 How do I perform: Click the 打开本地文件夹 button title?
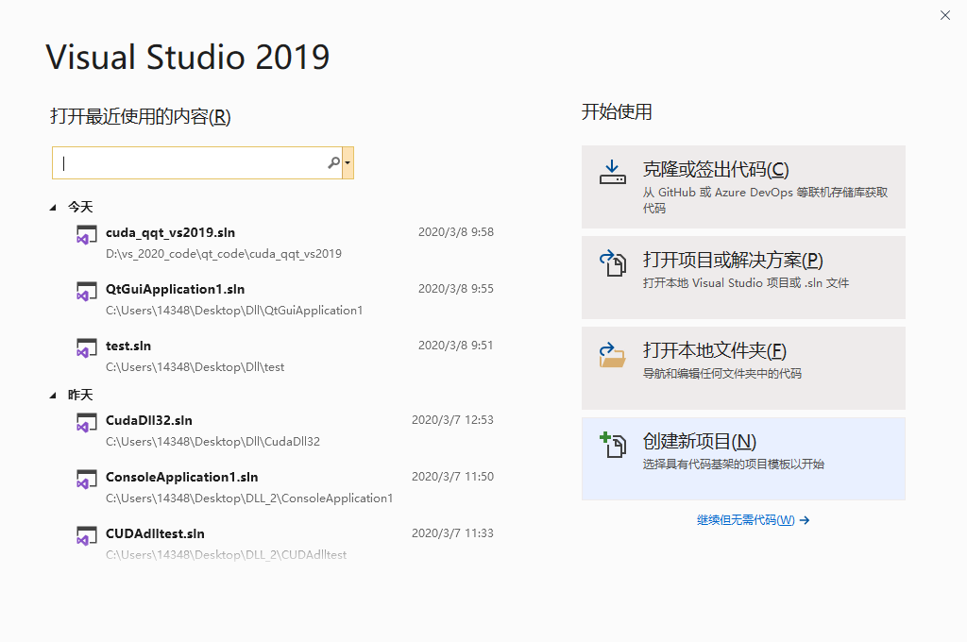(x=714, y=350)
